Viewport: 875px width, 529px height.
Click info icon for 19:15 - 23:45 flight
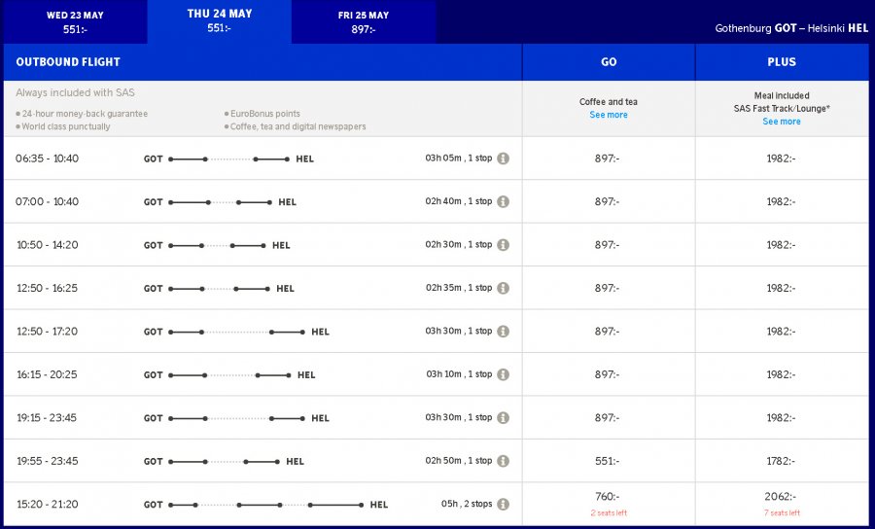[504, 418]
